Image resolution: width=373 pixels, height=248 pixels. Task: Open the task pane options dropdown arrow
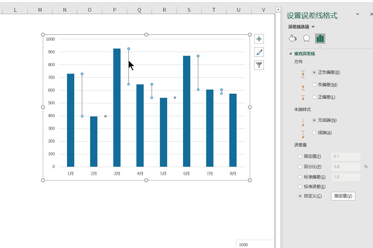pyautogui.click(x=357, y=14)
